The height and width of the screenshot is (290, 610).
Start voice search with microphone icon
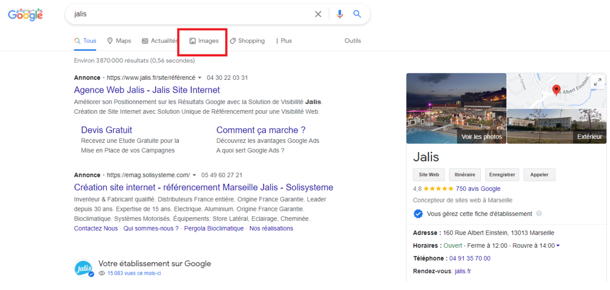[340, 14]
